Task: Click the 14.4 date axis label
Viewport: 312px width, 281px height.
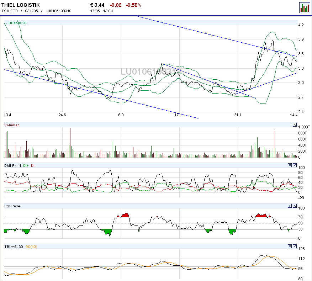Action: pyautogui.click(x=294, y=115)
